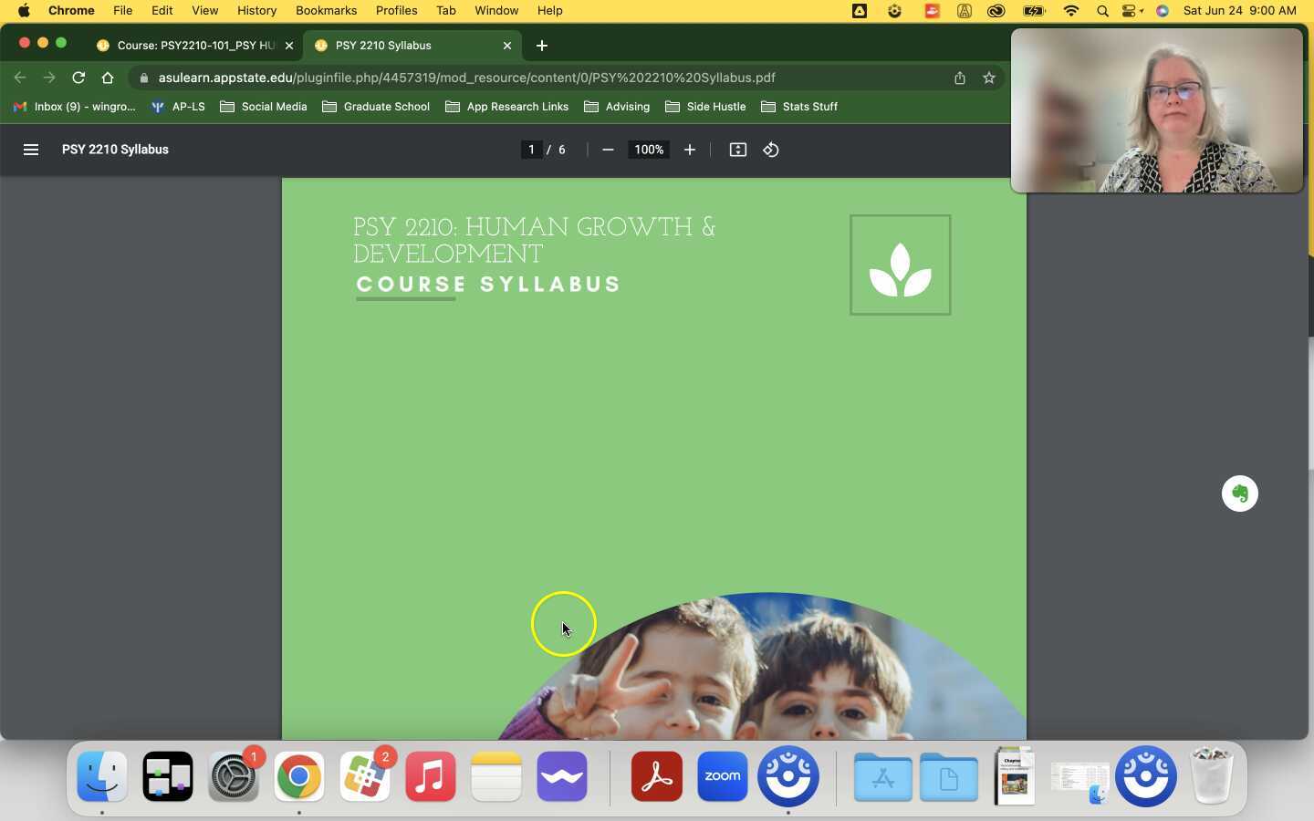Select the fit-to-page icon
This screenshot has height=821, width=1314.
737,150
